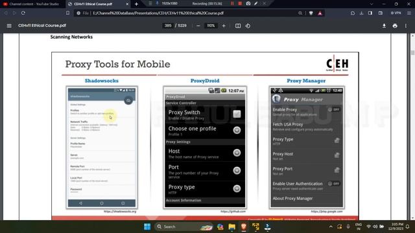Screen dimensions: 415x233
Task: Expand Proxy type setting in ProxyDroid
Action: tap(237, 188)
